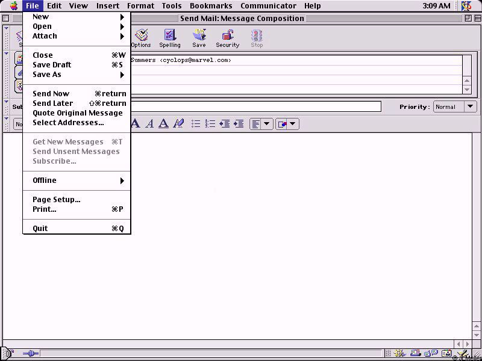Open the Format menu
The width and height of the screenshot is (482, 361).
pos(140,5)
